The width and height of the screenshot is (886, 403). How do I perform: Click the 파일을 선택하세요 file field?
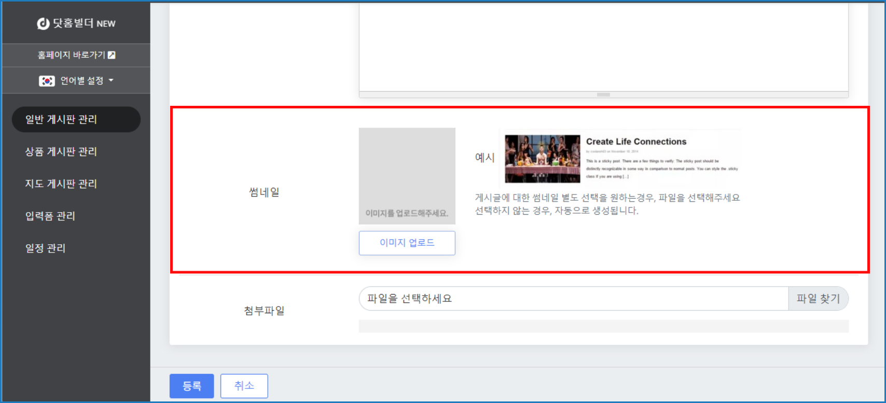pos(573,299)
